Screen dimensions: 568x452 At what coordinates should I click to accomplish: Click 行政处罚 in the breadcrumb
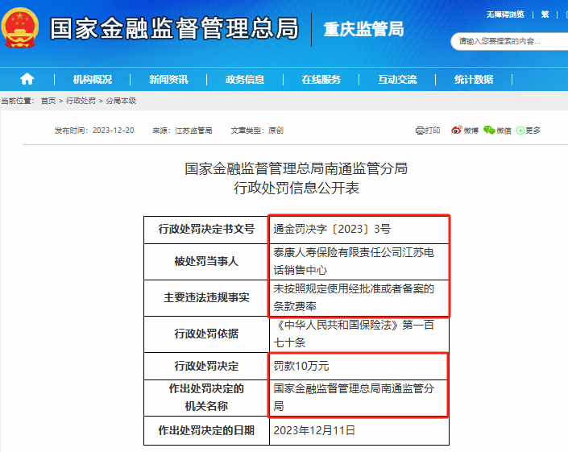tap(81, 101)
